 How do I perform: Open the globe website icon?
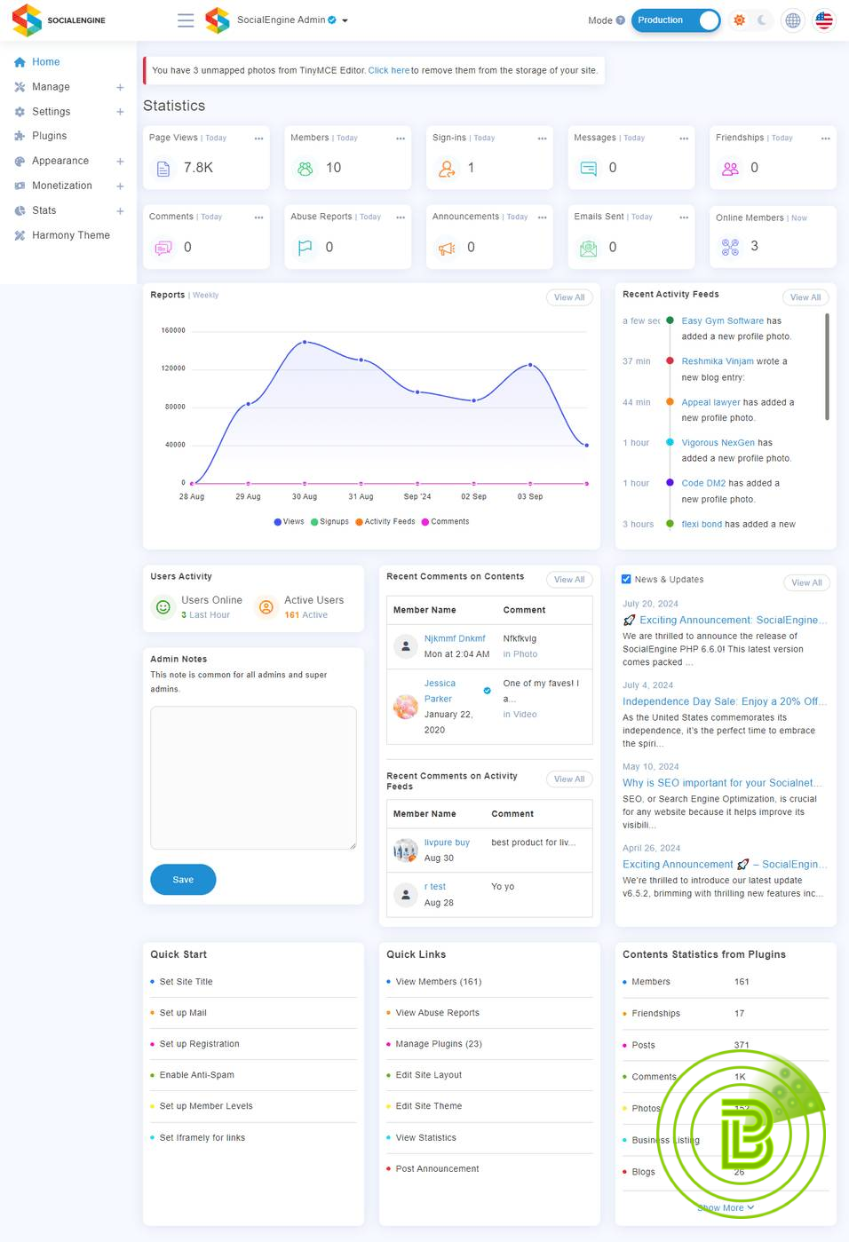pos(793,20)
